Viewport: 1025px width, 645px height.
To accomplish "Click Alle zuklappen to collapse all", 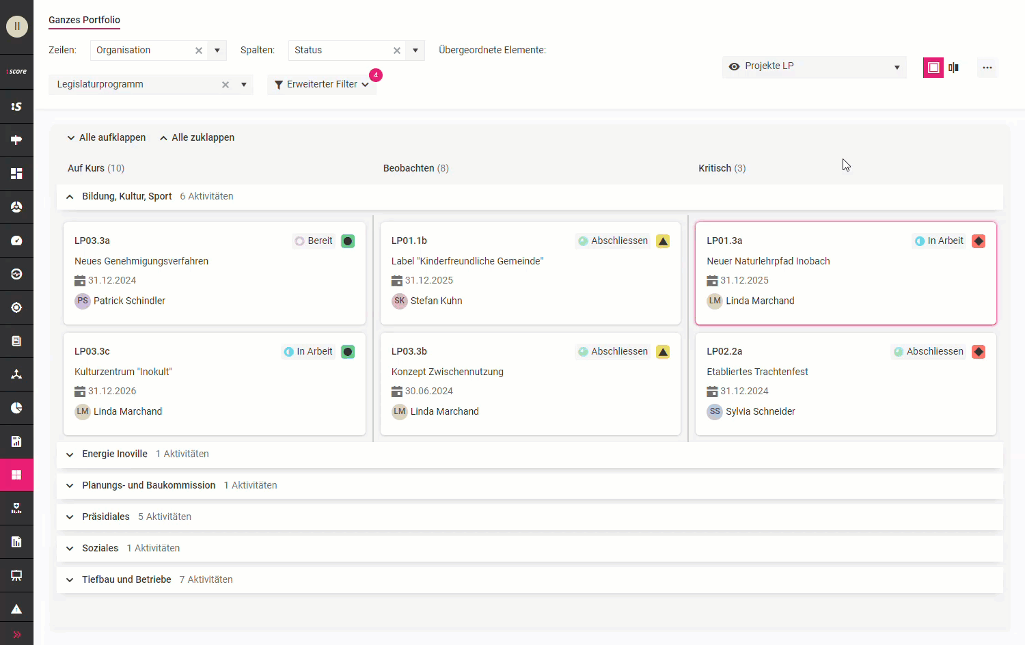I will (197, 138).
